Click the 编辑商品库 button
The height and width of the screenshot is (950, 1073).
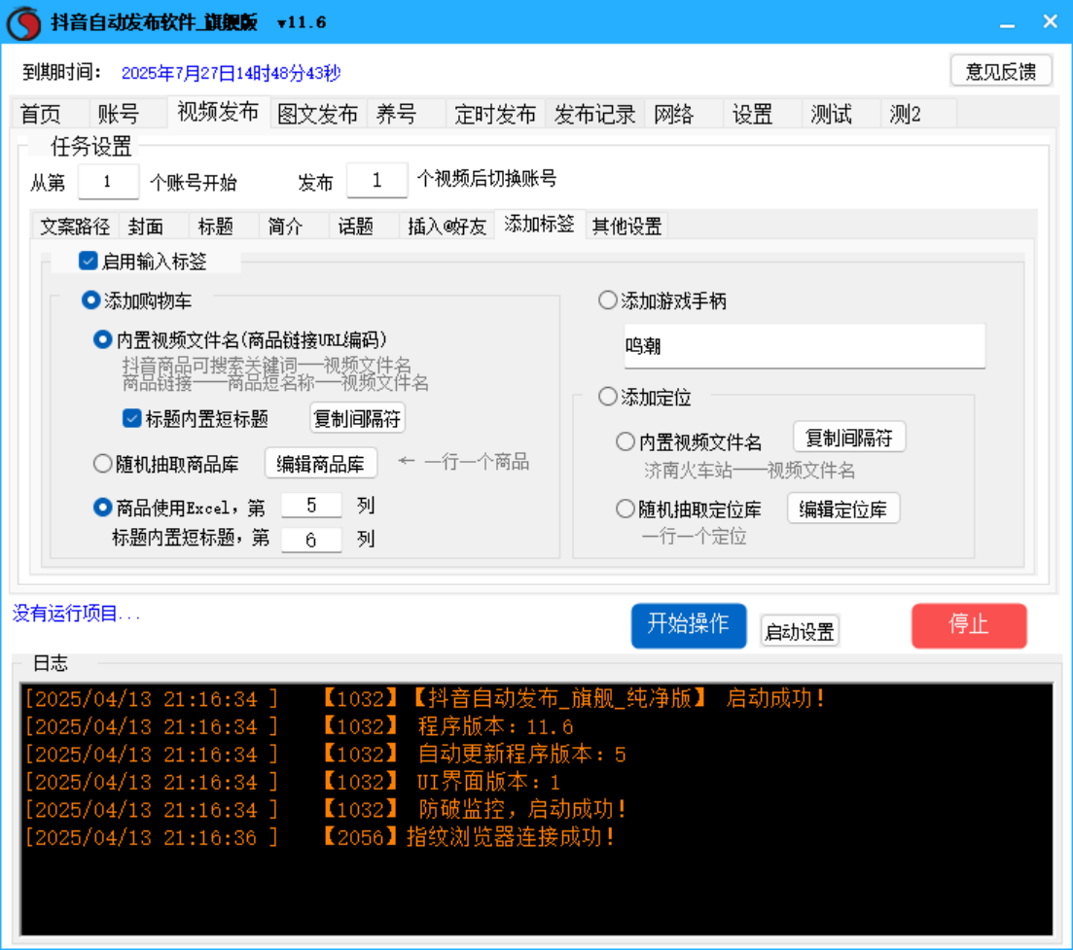[x=320, y=464]
